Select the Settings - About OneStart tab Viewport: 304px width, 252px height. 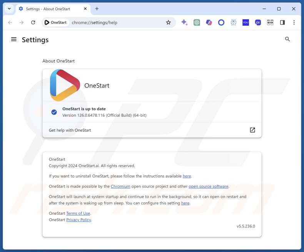[50, 9]
